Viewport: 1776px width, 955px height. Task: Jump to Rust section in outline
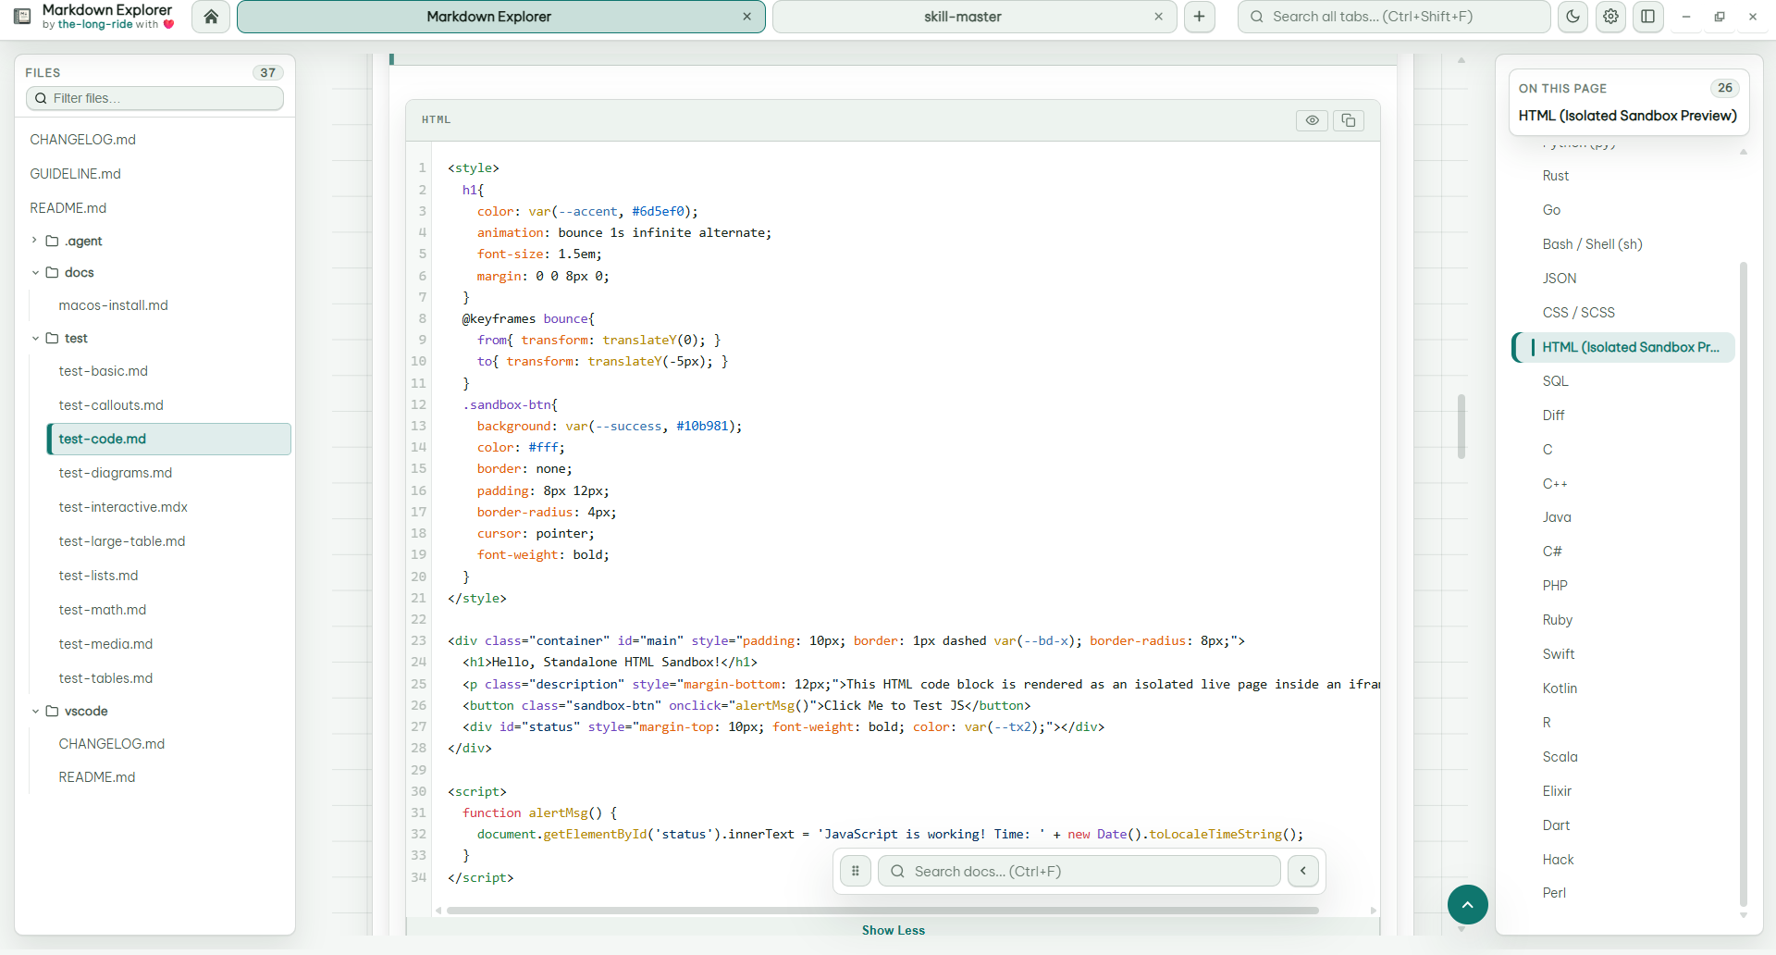[x=1555, y=176]
